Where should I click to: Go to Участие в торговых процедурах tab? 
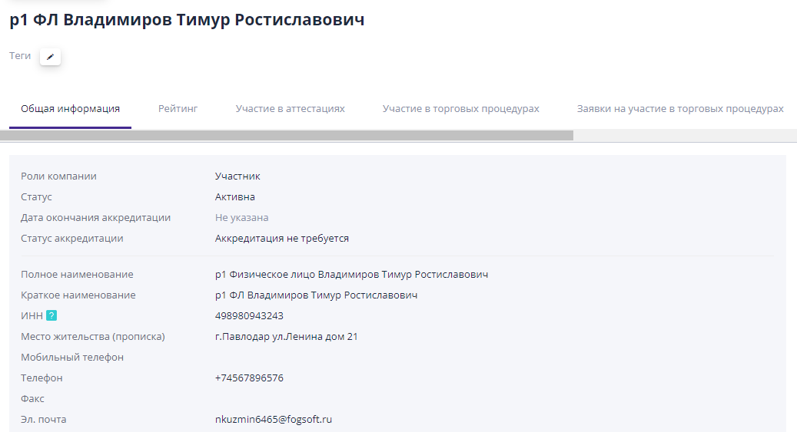(460, 108)
